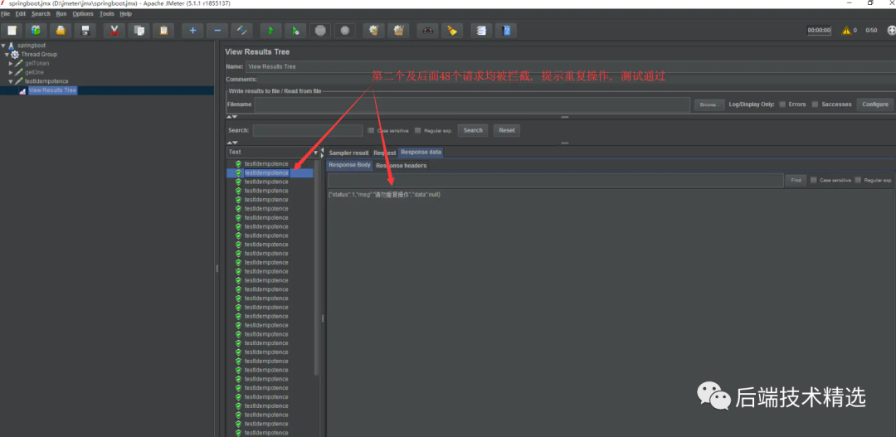Click the Filename input field

(x=473, y=104)
